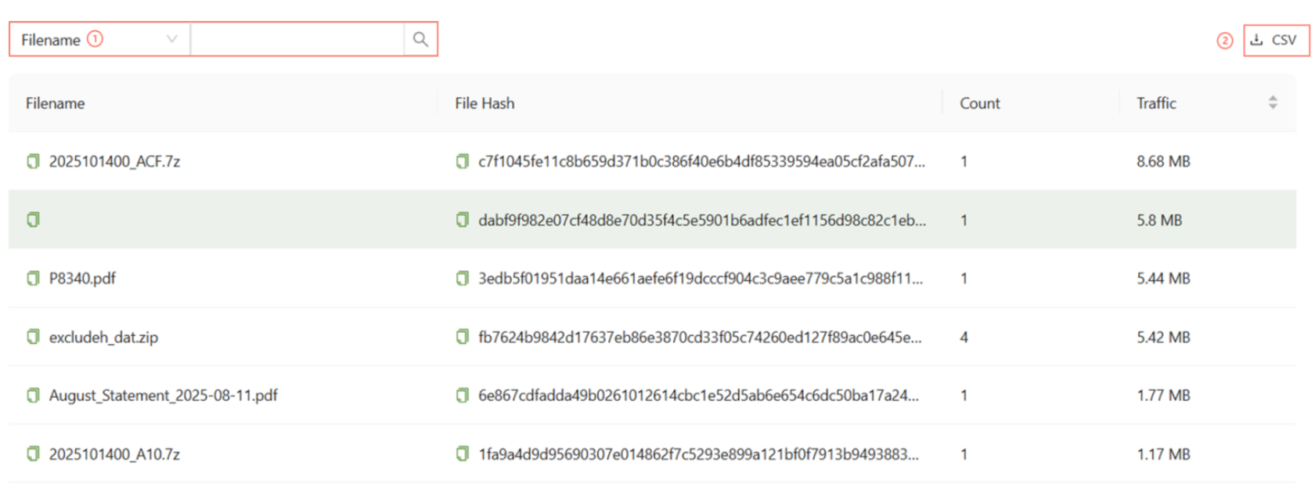This screenshot has width=1315, height=484.
Task: Click into the search text field
Action: pyautogui.click(x=297, y=39)
